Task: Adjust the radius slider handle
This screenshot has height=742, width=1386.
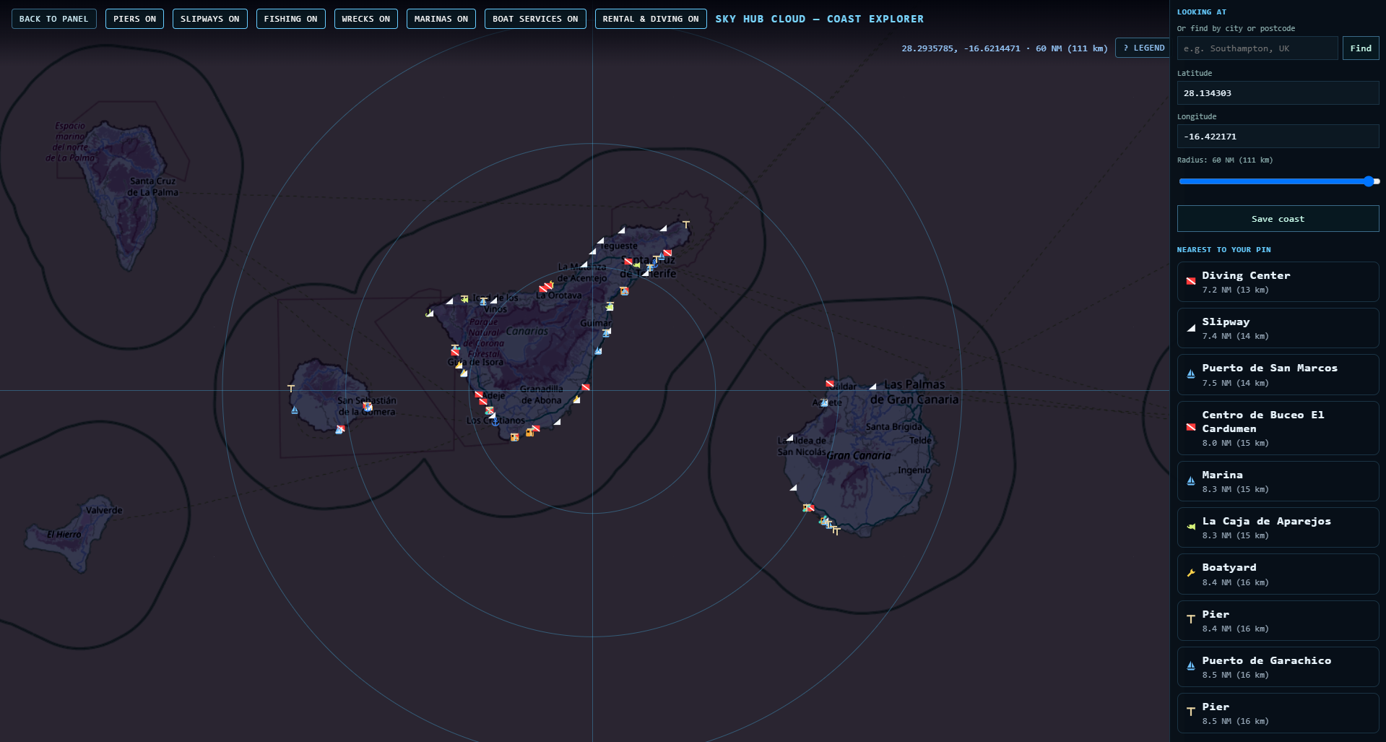Action: (x=1369, y=181)
